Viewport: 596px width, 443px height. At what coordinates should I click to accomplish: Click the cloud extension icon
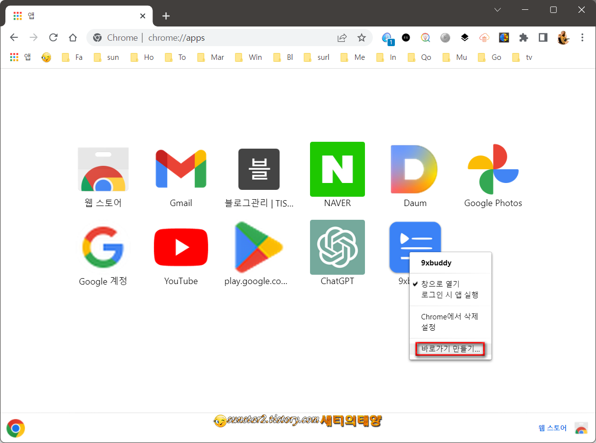click(x=484, y=38)
